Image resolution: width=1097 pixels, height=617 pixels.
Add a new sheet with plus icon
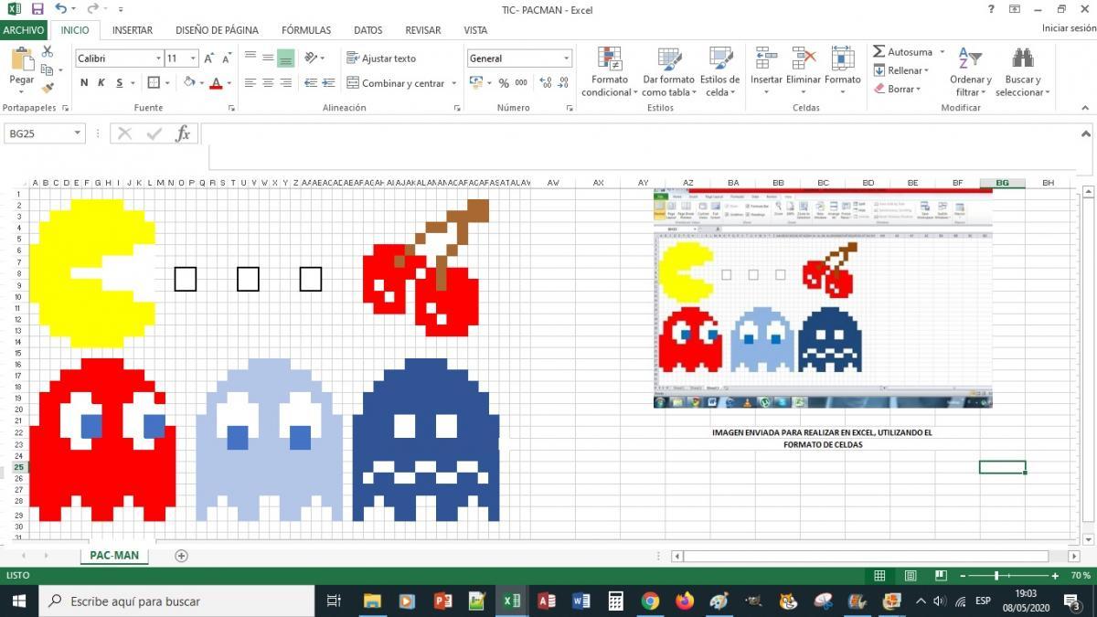pos(181,556)
